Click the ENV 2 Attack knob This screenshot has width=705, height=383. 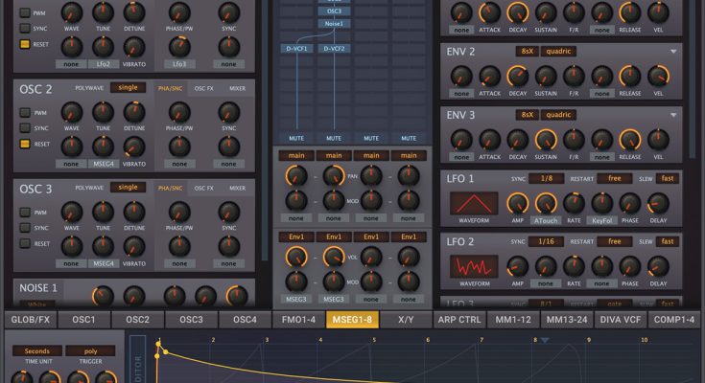[x=490, y=75]
